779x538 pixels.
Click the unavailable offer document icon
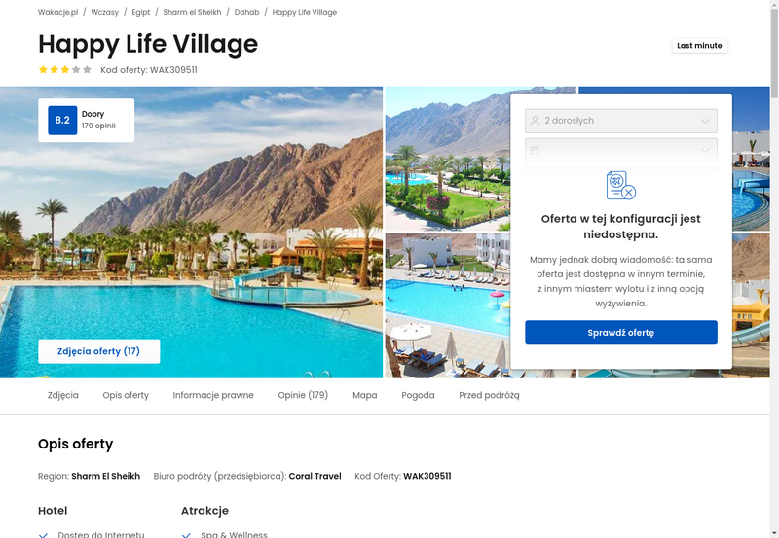tap(621, 185)
